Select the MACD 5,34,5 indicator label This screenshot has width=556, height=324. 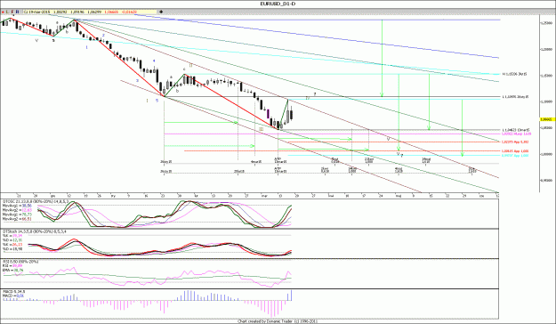(14, 292)
